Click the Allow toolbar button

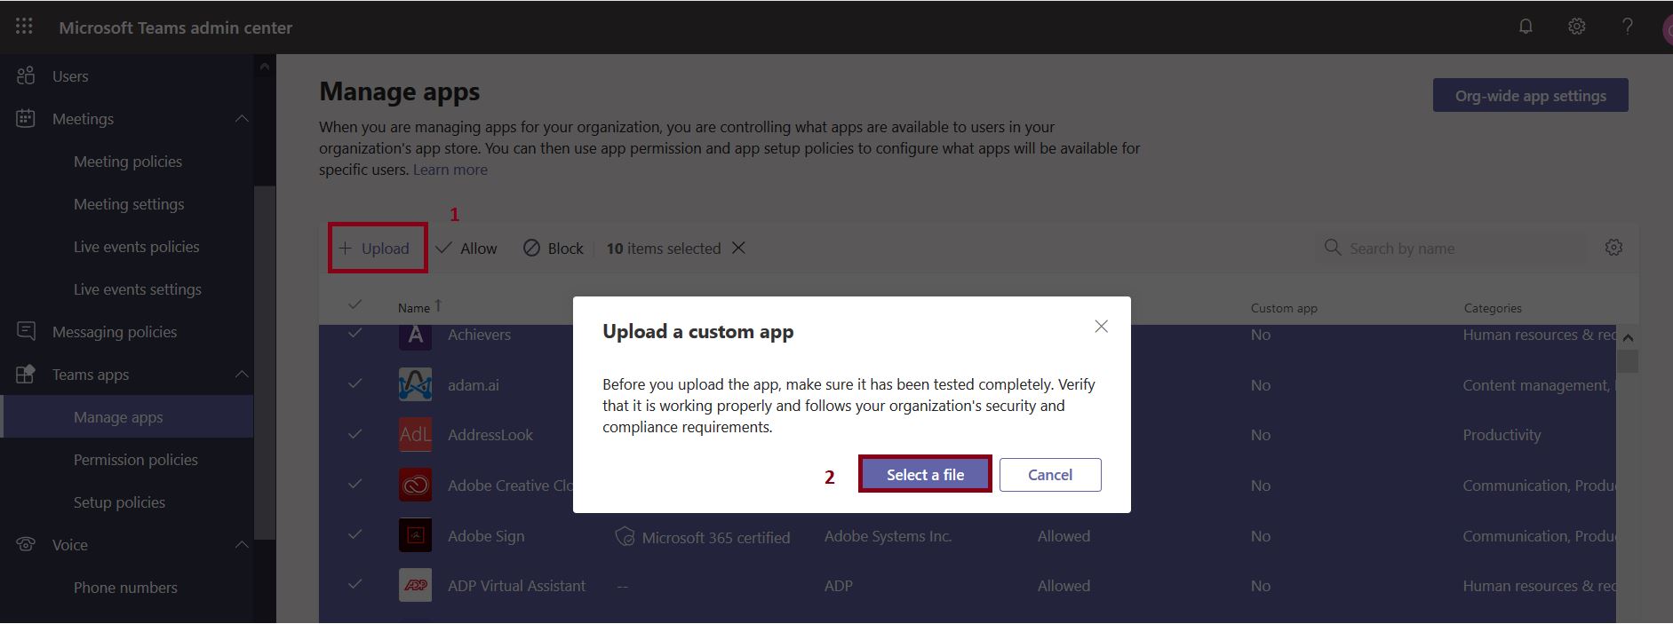pos(466,249)
